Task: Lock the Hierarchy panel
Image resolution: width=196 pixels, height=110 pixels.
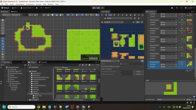Action: (x=23, y=62)
